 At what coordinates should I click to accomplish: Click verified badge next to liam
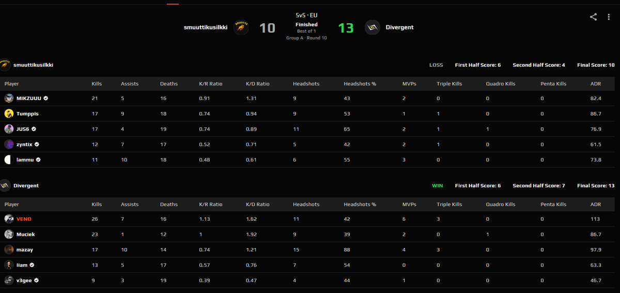coord(32,265)
